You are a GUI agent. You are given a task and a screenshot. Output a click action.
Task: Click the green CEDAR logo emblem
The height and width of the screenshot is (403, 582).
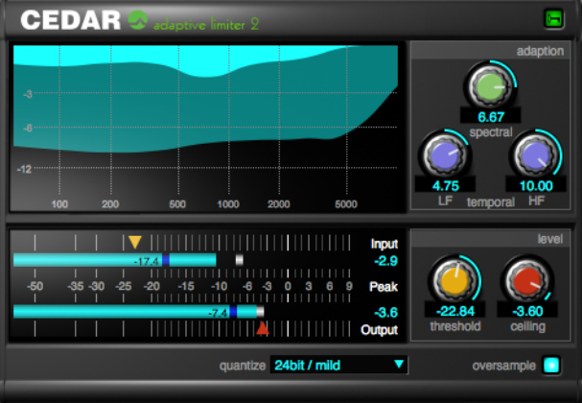[x=138, y=20]
